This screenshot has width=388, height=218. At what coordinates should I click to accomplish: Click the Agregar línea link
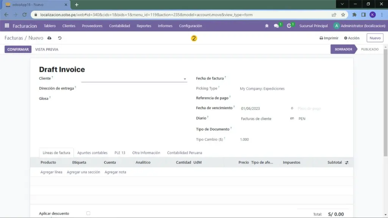pos(51,172)
